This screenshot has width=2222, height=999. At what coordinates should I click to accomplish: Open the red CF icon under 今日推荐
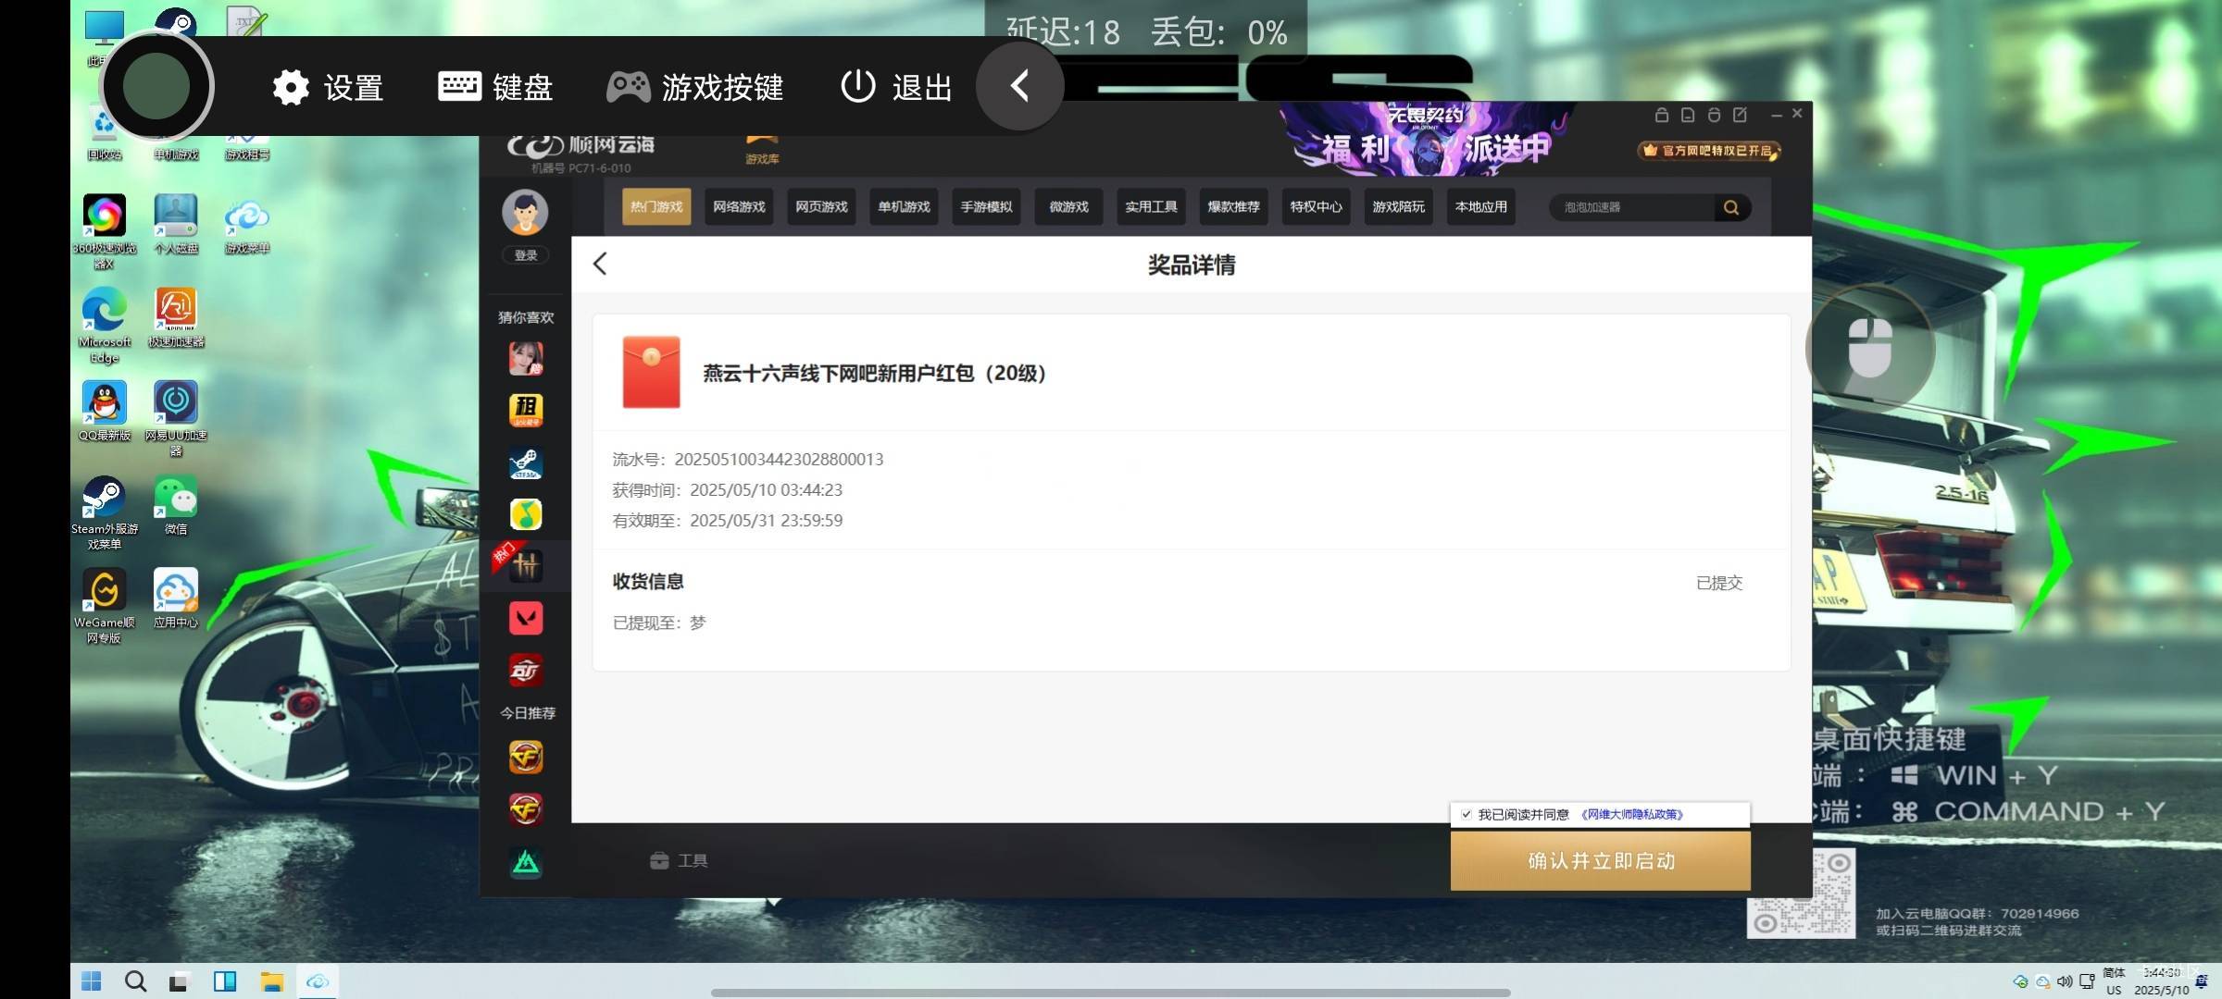tap(526, 809)
